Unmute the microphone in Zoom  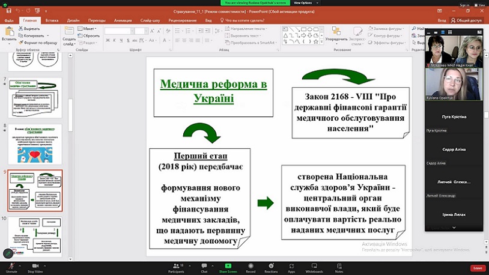point(11,268)
